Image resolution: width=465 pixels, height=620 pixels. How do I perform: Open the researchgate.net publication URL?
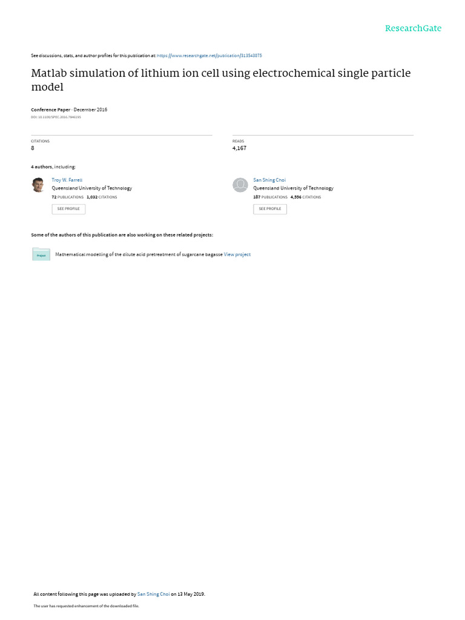(209, 56)
